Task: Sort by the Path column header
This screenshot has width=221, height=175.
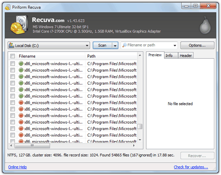Action: 111,56
